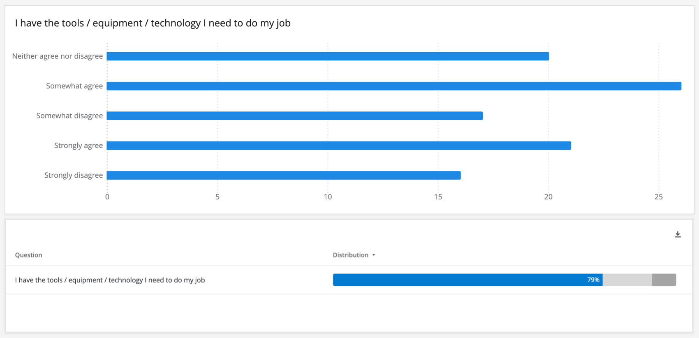Select the 'Strongly agree' row label
699x338 pixels.
(x=78, y=145)
